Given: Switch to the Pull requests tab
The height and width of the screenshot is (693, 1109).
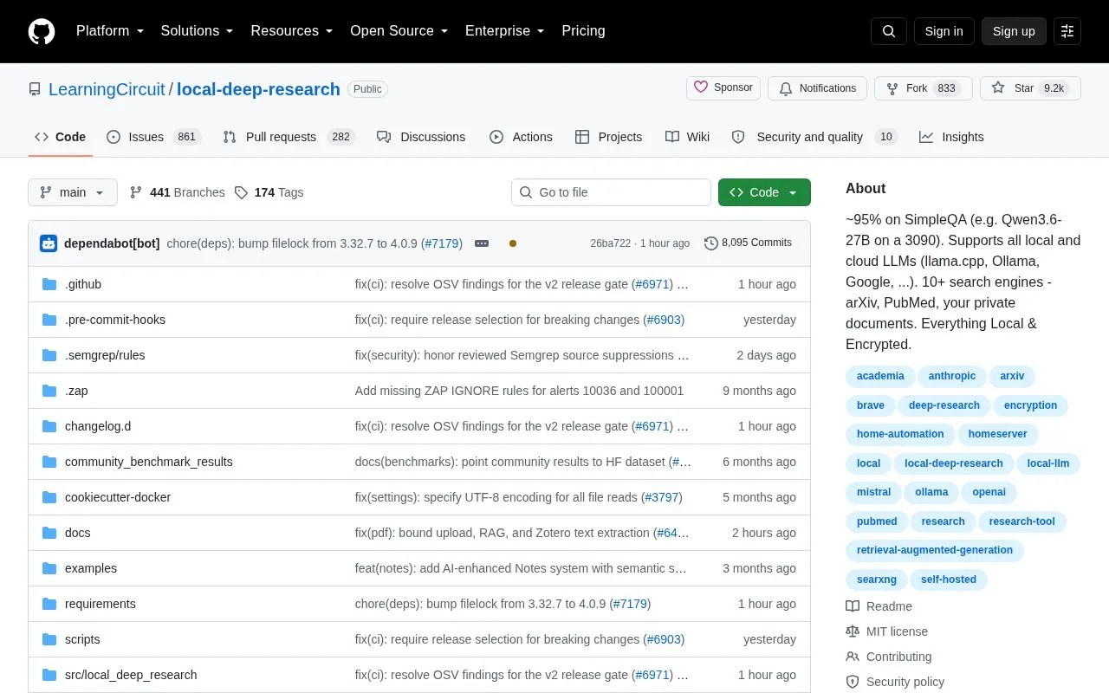Looking at the screenshot, I should [289, 137].
